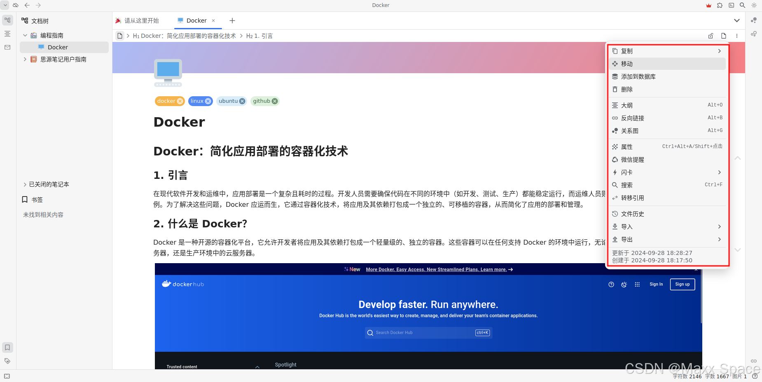
Task: Click the graph view icon in right dock
Action: click(754, 20)
